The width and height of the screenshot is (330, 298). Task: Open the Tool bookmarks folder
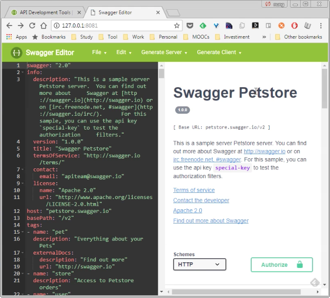(x=108, y=37)
